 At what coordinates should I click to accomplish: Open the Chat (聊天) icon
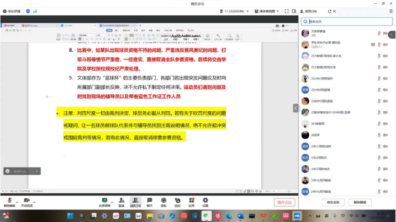click(x=149, y=201)
